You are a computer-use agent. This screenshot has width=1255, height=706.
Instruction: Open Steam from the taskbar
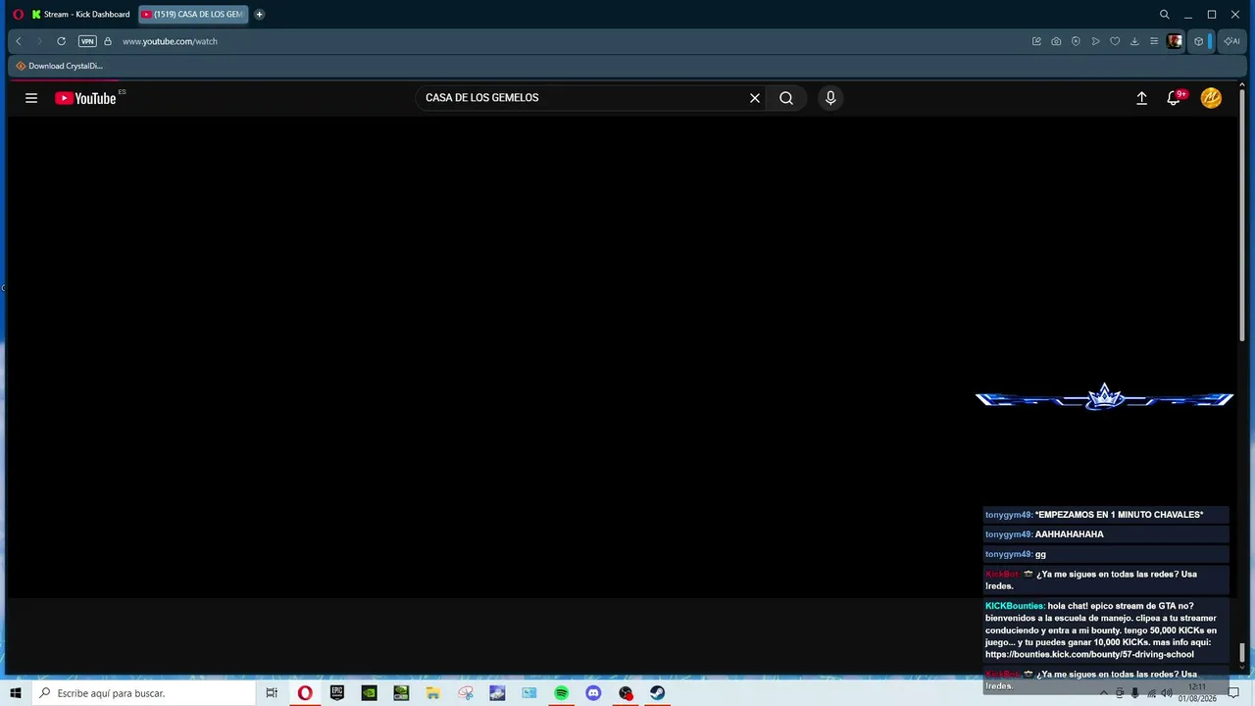click(658, 693)
